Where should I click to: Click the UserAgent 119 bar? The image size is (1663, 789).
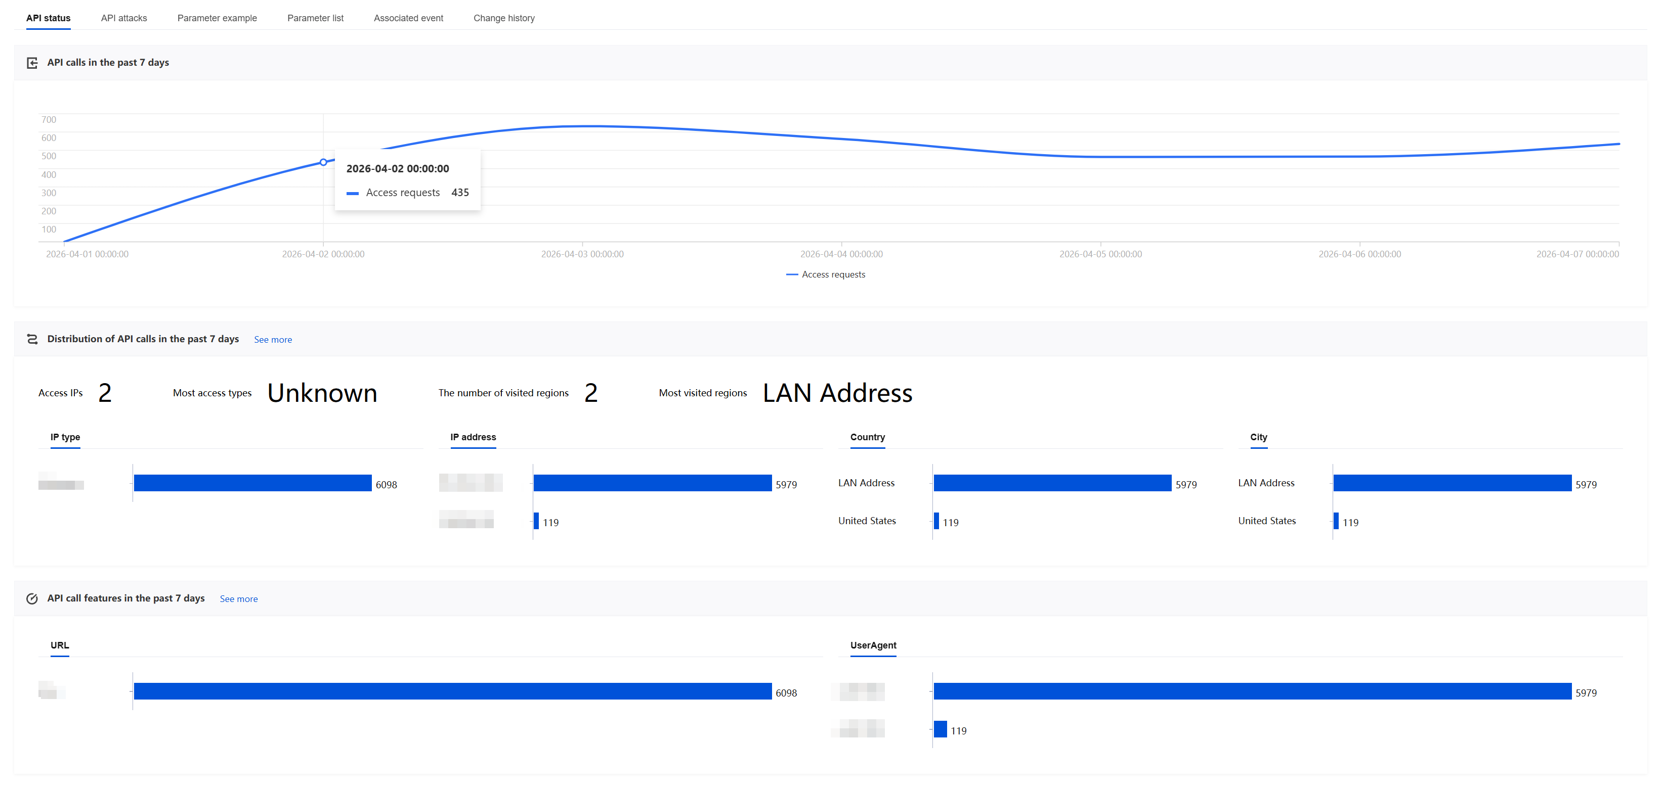(940, 730)
